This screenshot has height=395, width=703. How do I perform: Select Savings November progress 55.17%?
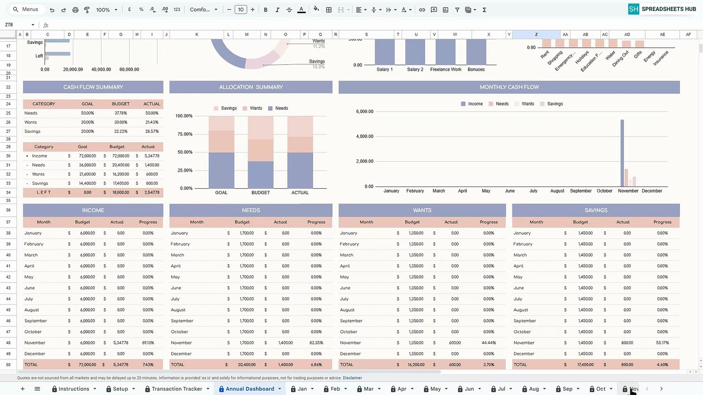662,343
